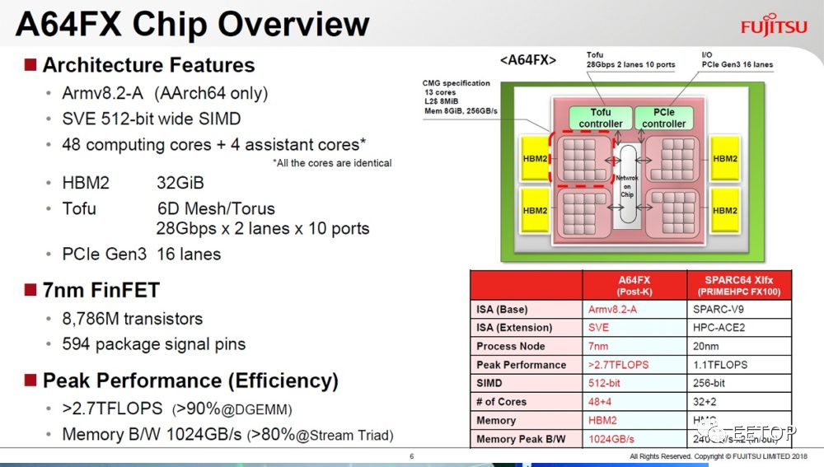
Task: Click '>2.7TFLOPS (>90%@DGEMM)' bullet
Action: 176,409
